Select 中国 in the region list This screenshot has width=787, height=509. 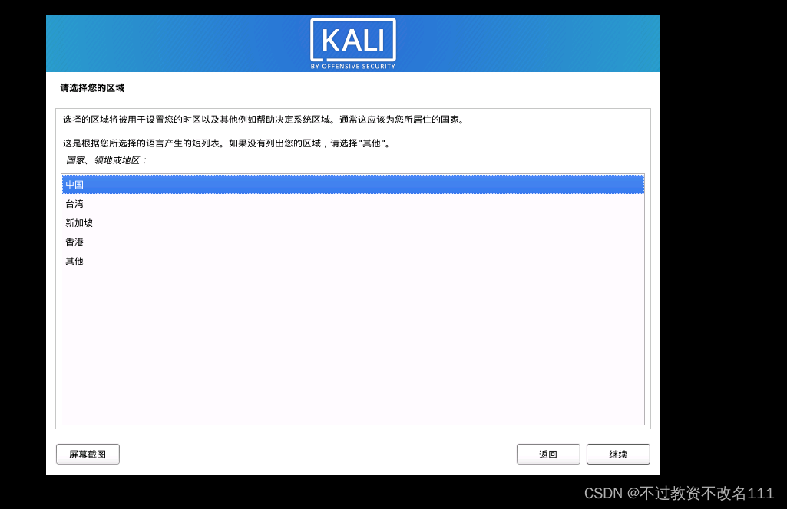[353, 185]
